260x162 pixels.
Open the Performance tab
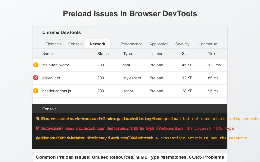click(x=131, y=44)
